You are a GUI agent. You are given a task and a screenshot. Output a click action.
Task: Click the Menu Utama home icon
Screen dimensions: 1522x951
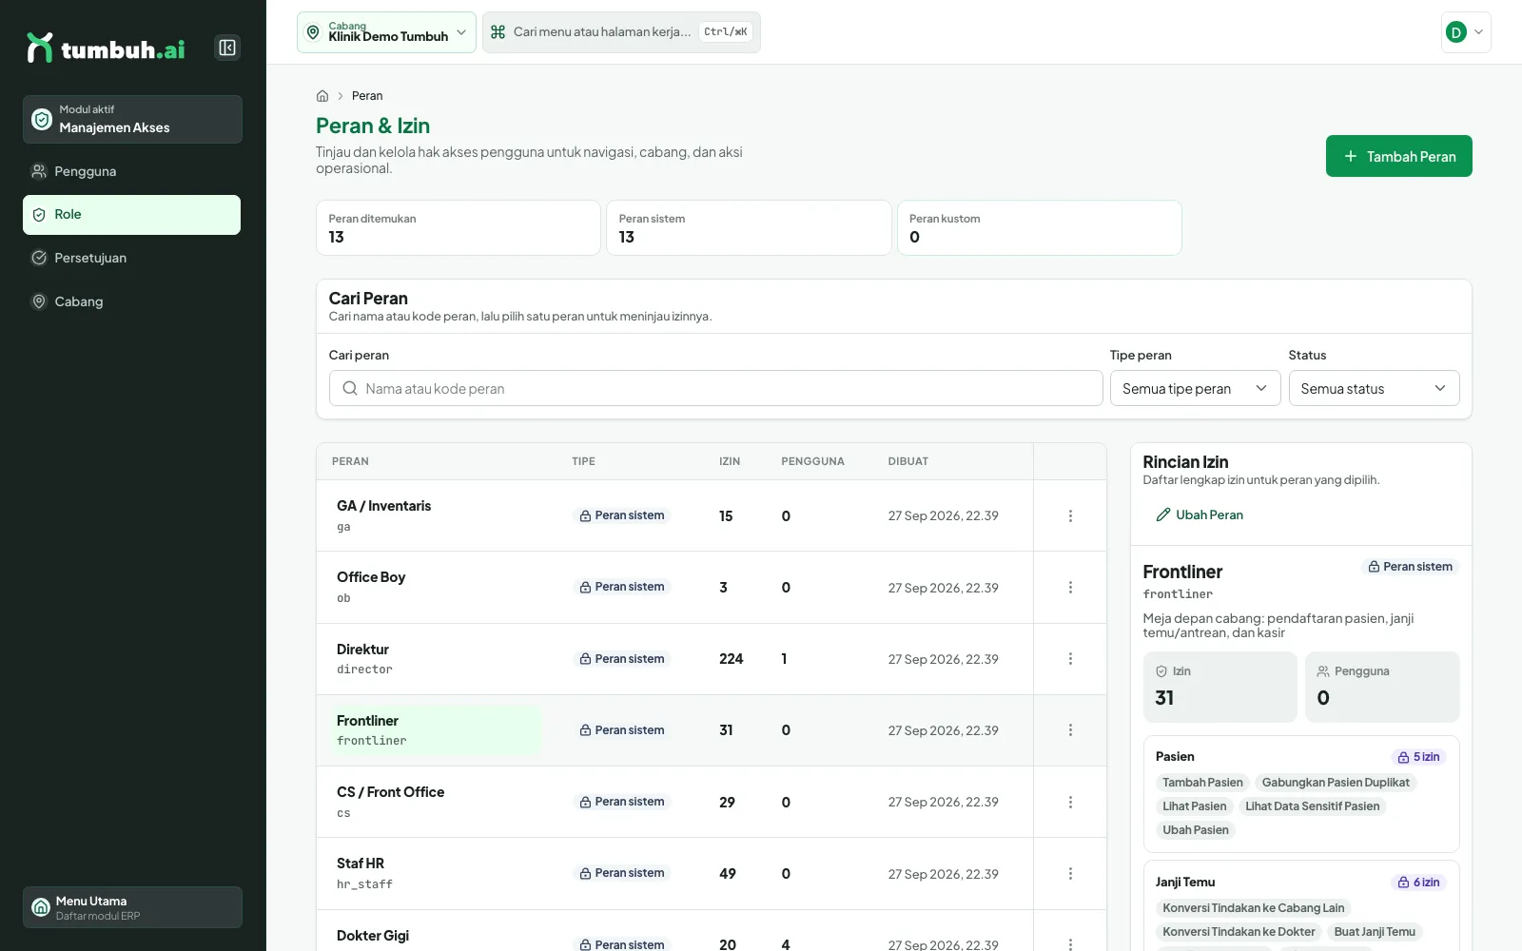pos(41,907)
